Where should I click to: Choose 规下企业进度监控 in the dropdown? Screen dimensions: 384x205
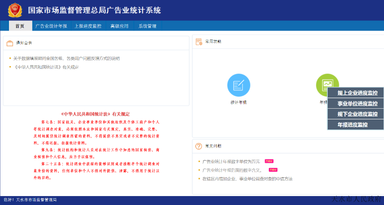[357, 114]
